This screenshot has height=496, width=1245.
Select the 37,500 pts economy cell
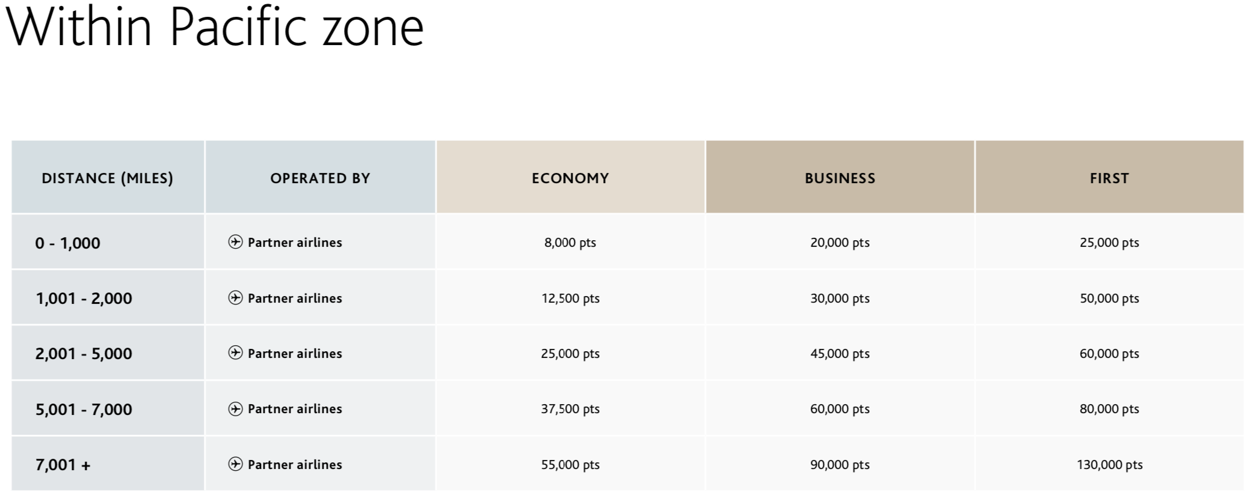(x=570, y=409)
